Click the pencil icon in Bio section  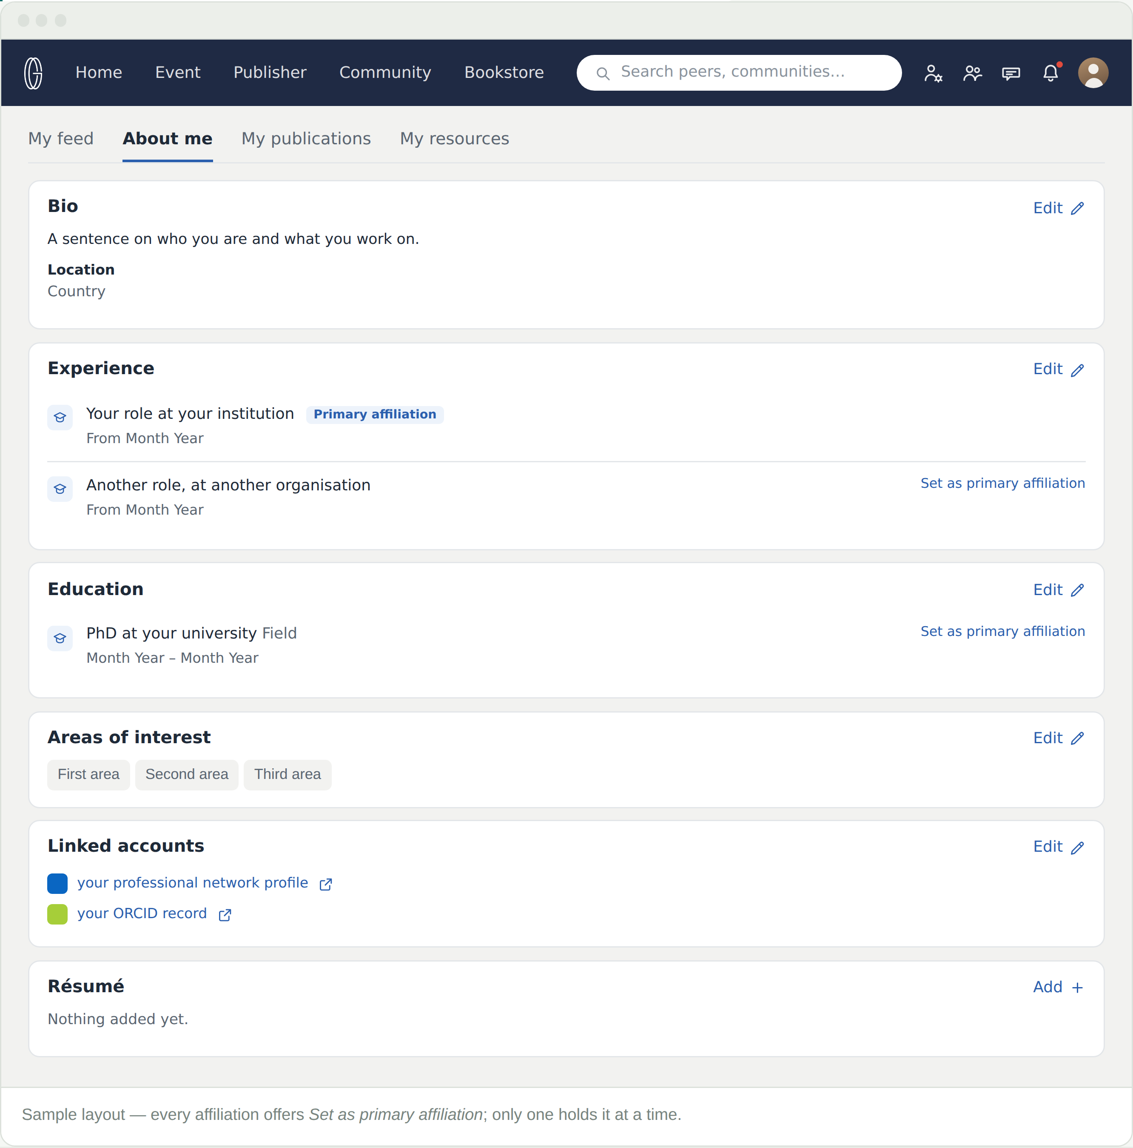click(1077, 209)
